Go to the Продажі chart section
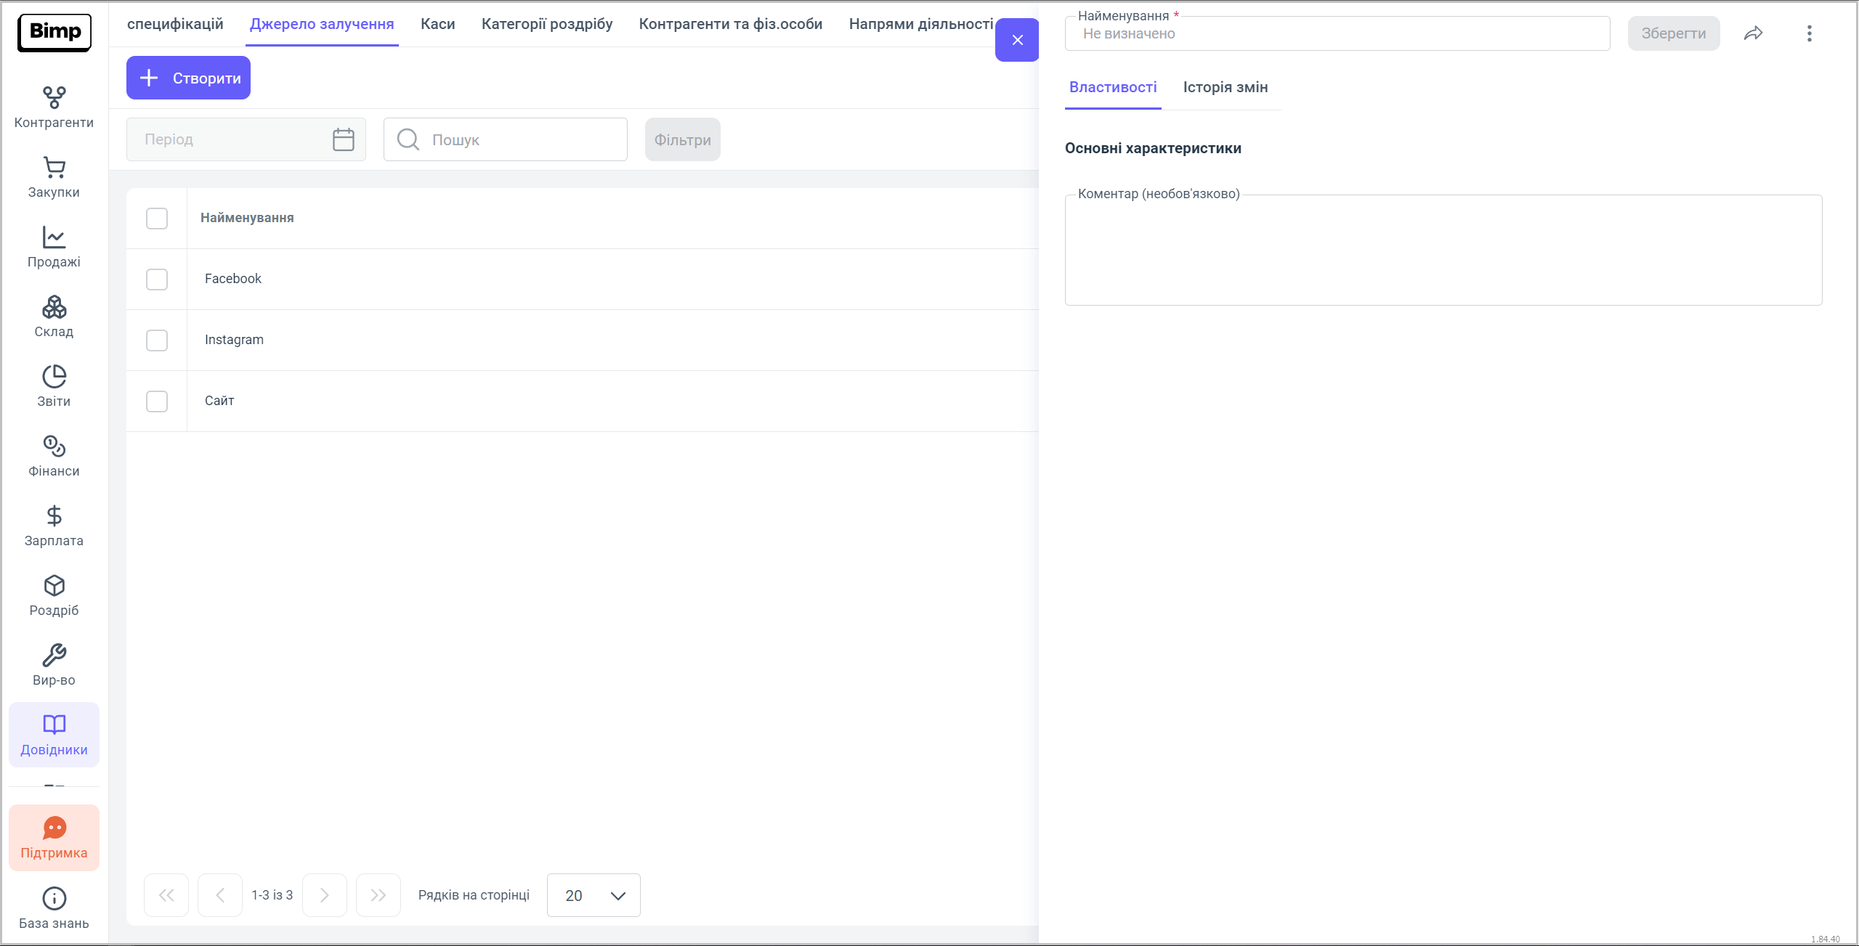Image resolution: width=1859 pixels, height=946 pixels. [54, 246]
